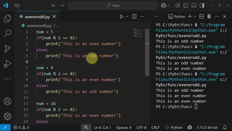Click line 9 print even number statement
Image resolution: width=232 pixels, height=131 pixels.
point(83,80)
